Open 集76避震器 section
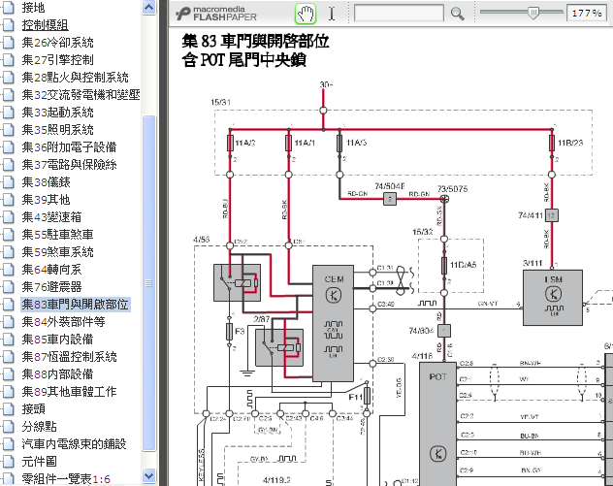 click(x=51, y=287)
